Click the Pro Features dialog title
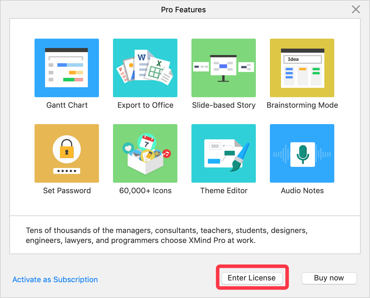 [x=184, y=10]
